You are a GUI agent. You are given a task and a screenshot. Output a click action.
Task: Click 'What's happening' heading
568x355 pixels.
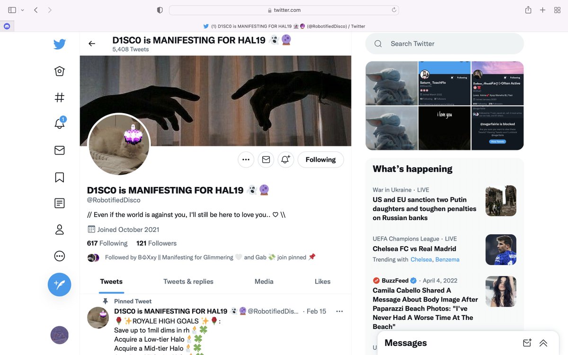tap(412, 169)
